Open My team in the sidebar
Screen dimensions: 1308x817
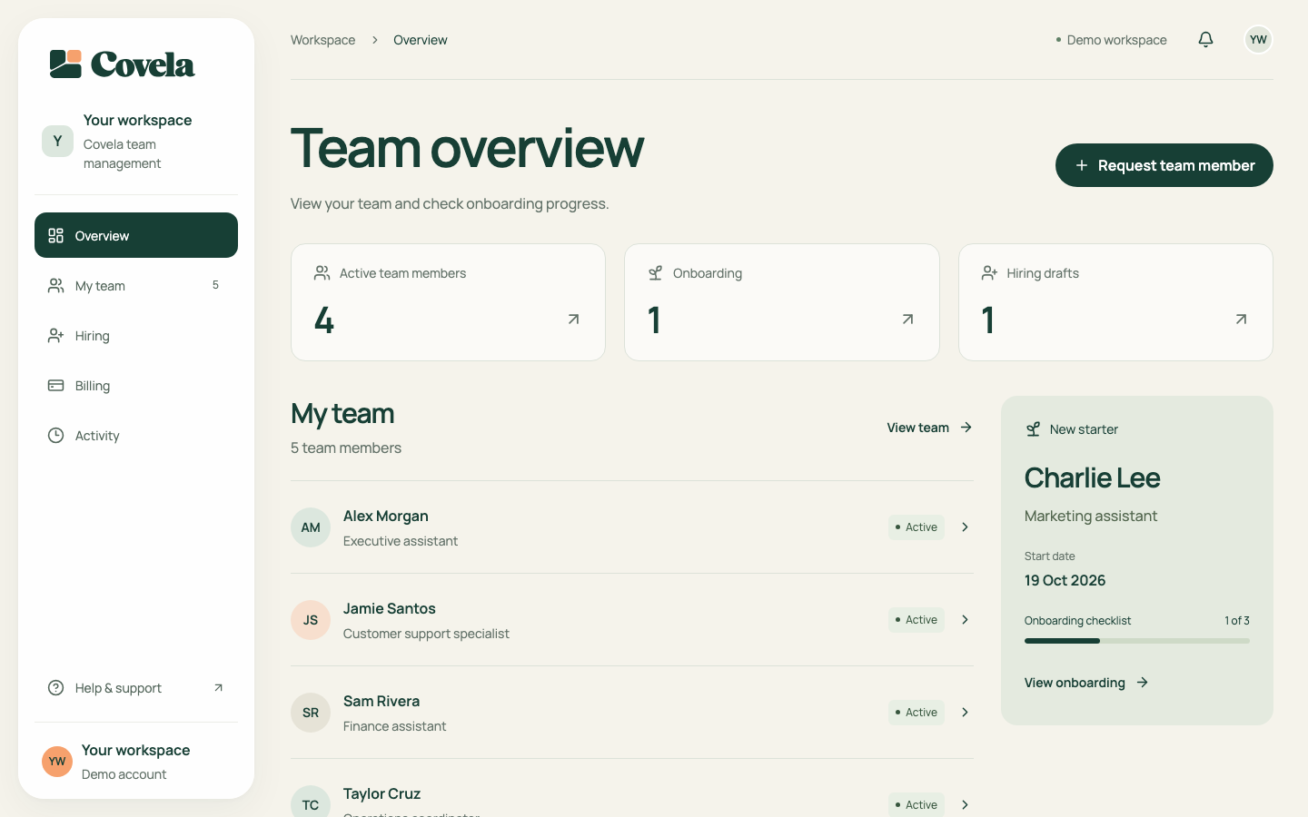[136, 286]
